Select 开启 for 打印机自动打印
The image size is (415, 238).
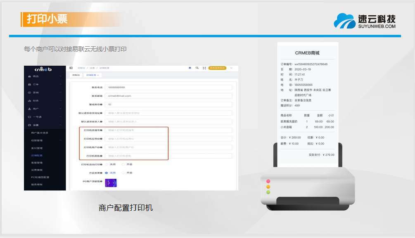124,164
